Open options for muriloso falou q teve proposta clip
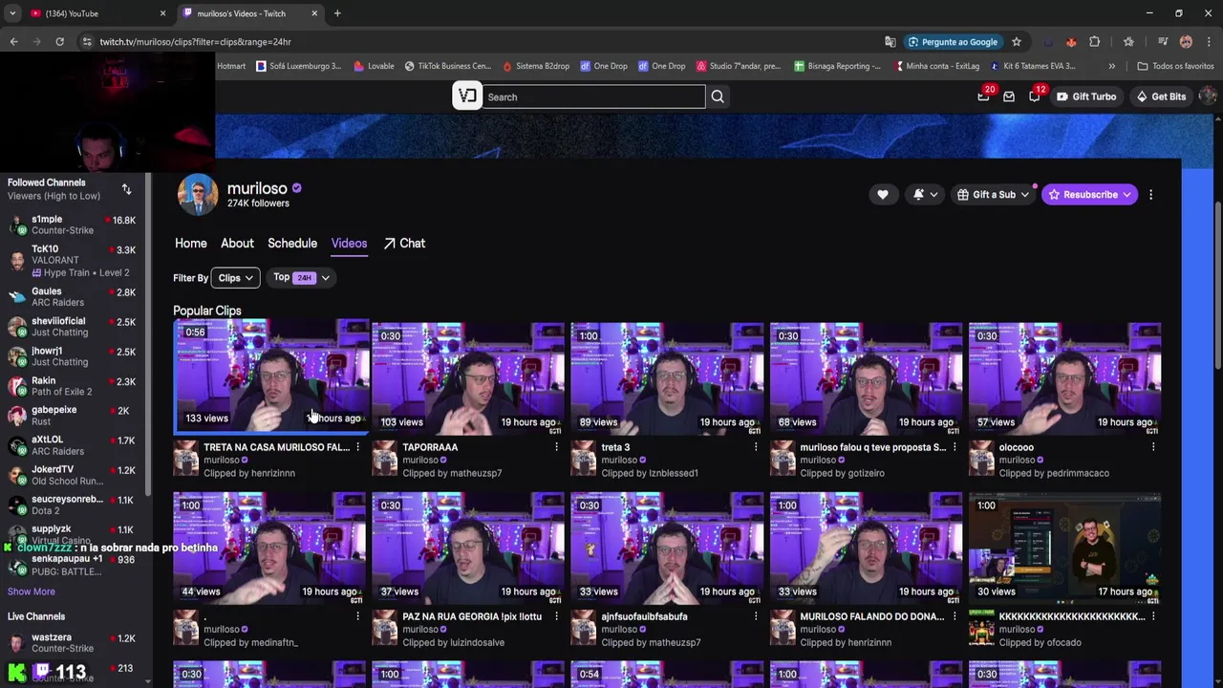 [954, 447]
